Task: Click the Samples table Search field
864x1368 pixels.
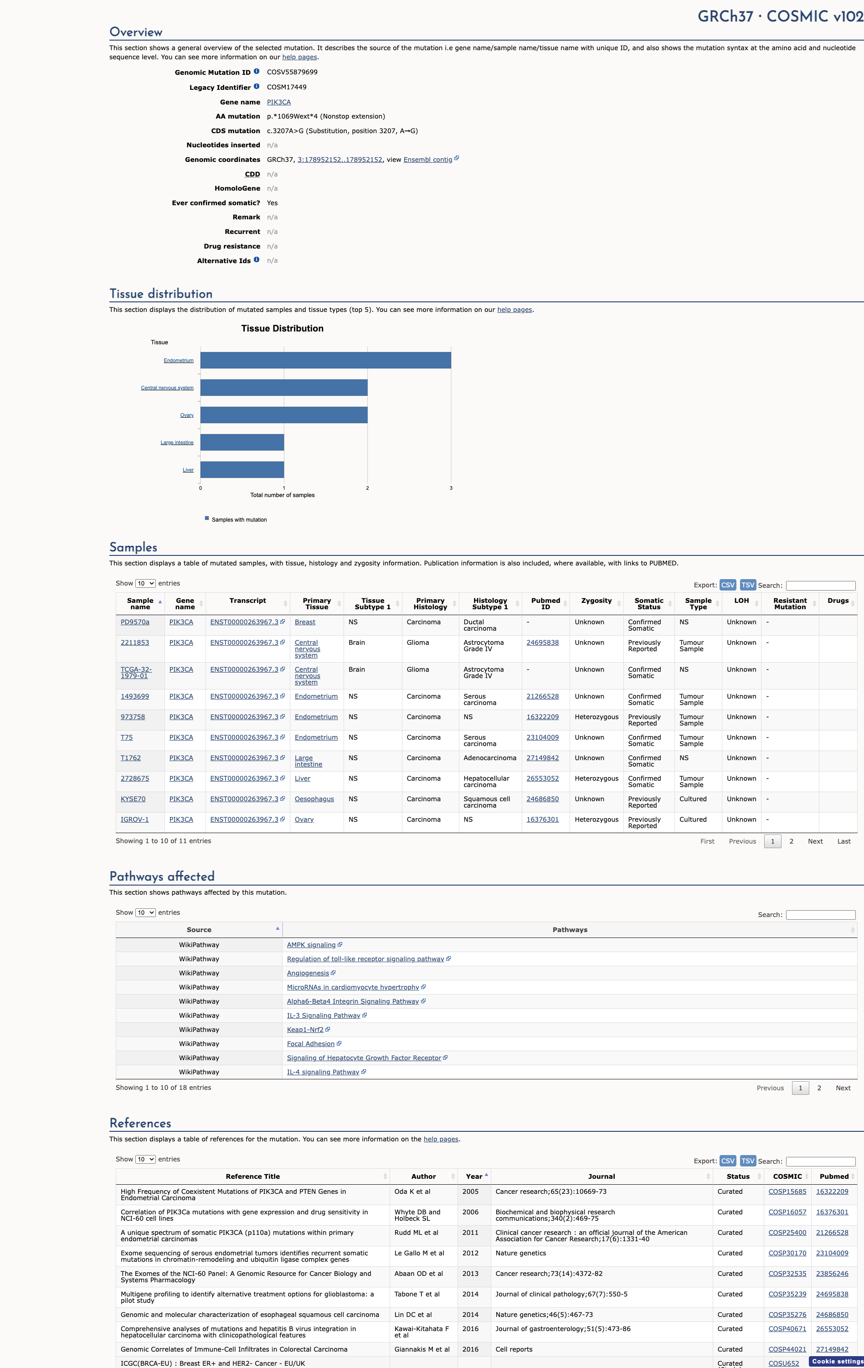Action: (x=821, y=585)
